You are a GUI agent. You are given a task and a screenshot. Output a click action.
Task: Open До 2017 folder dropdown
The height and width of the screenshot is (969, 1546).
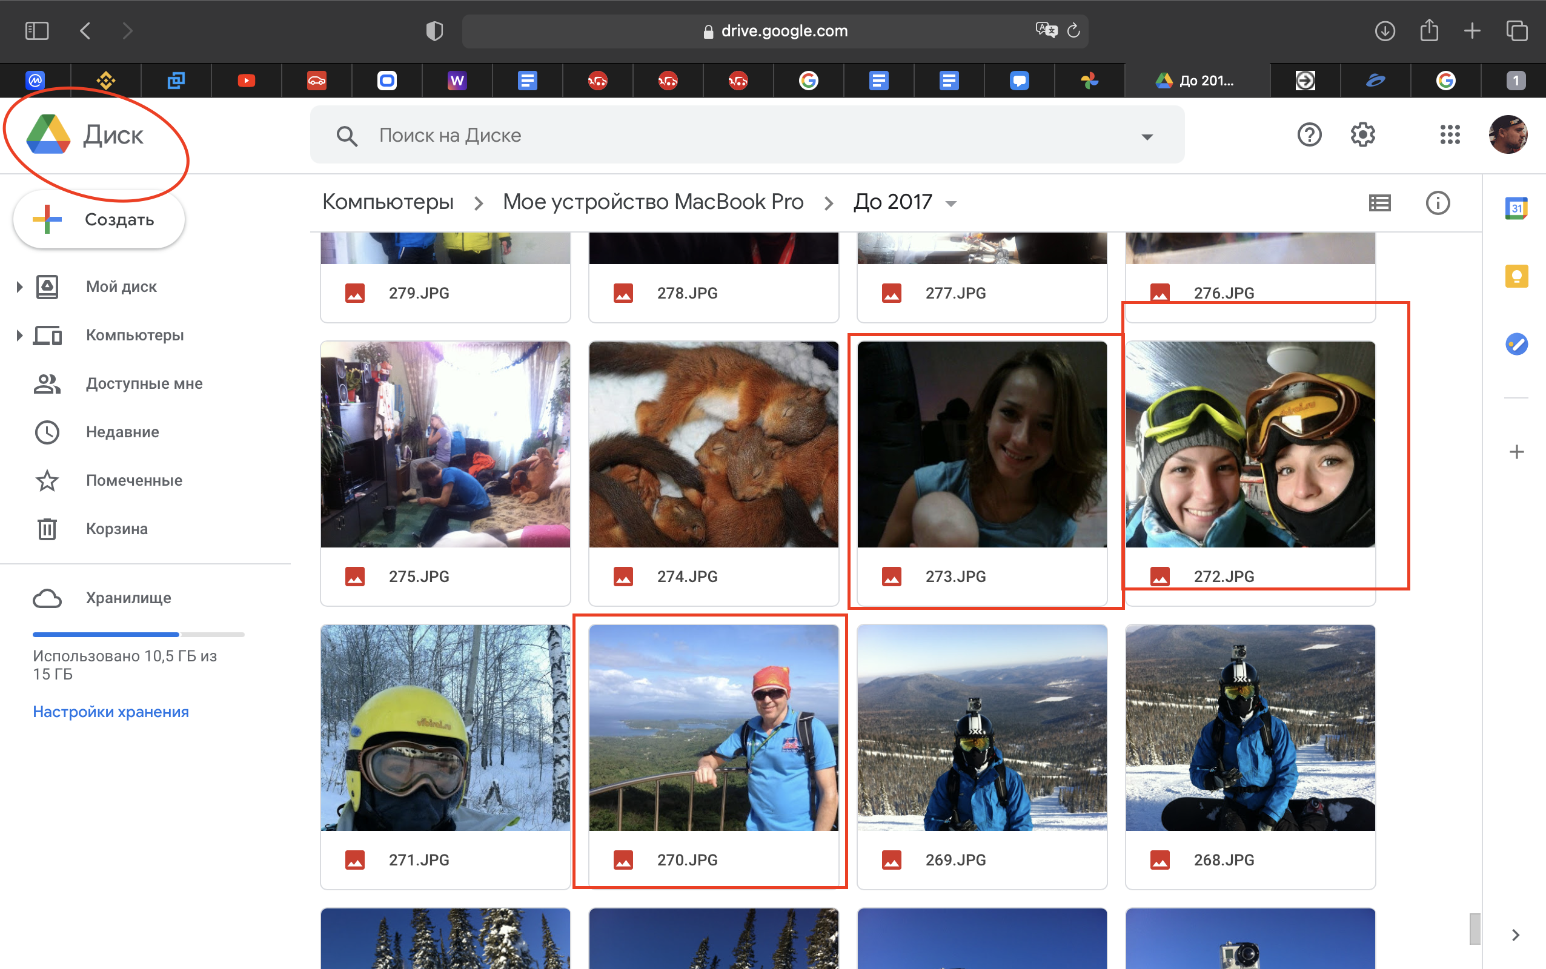[950, 204]
